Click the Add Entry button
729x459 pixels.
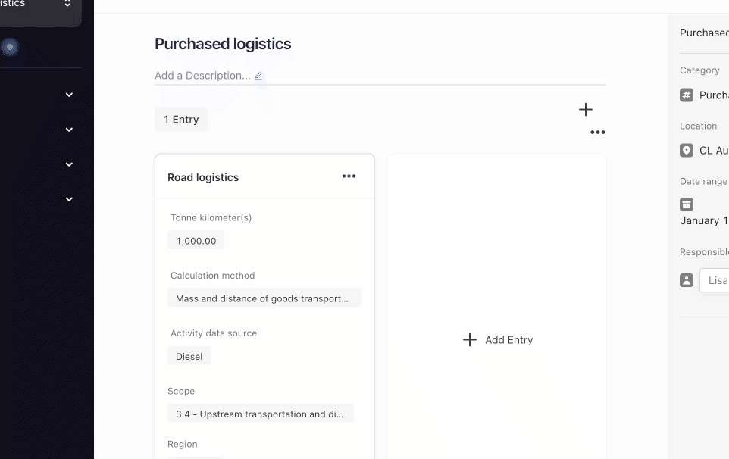[x=497, y=339]
